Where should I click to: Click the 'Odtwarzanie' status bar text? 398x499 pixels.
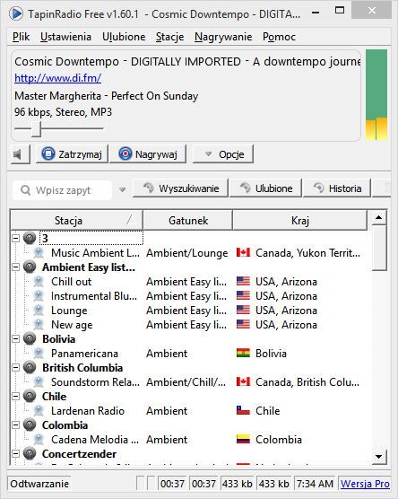pos(39,484)
